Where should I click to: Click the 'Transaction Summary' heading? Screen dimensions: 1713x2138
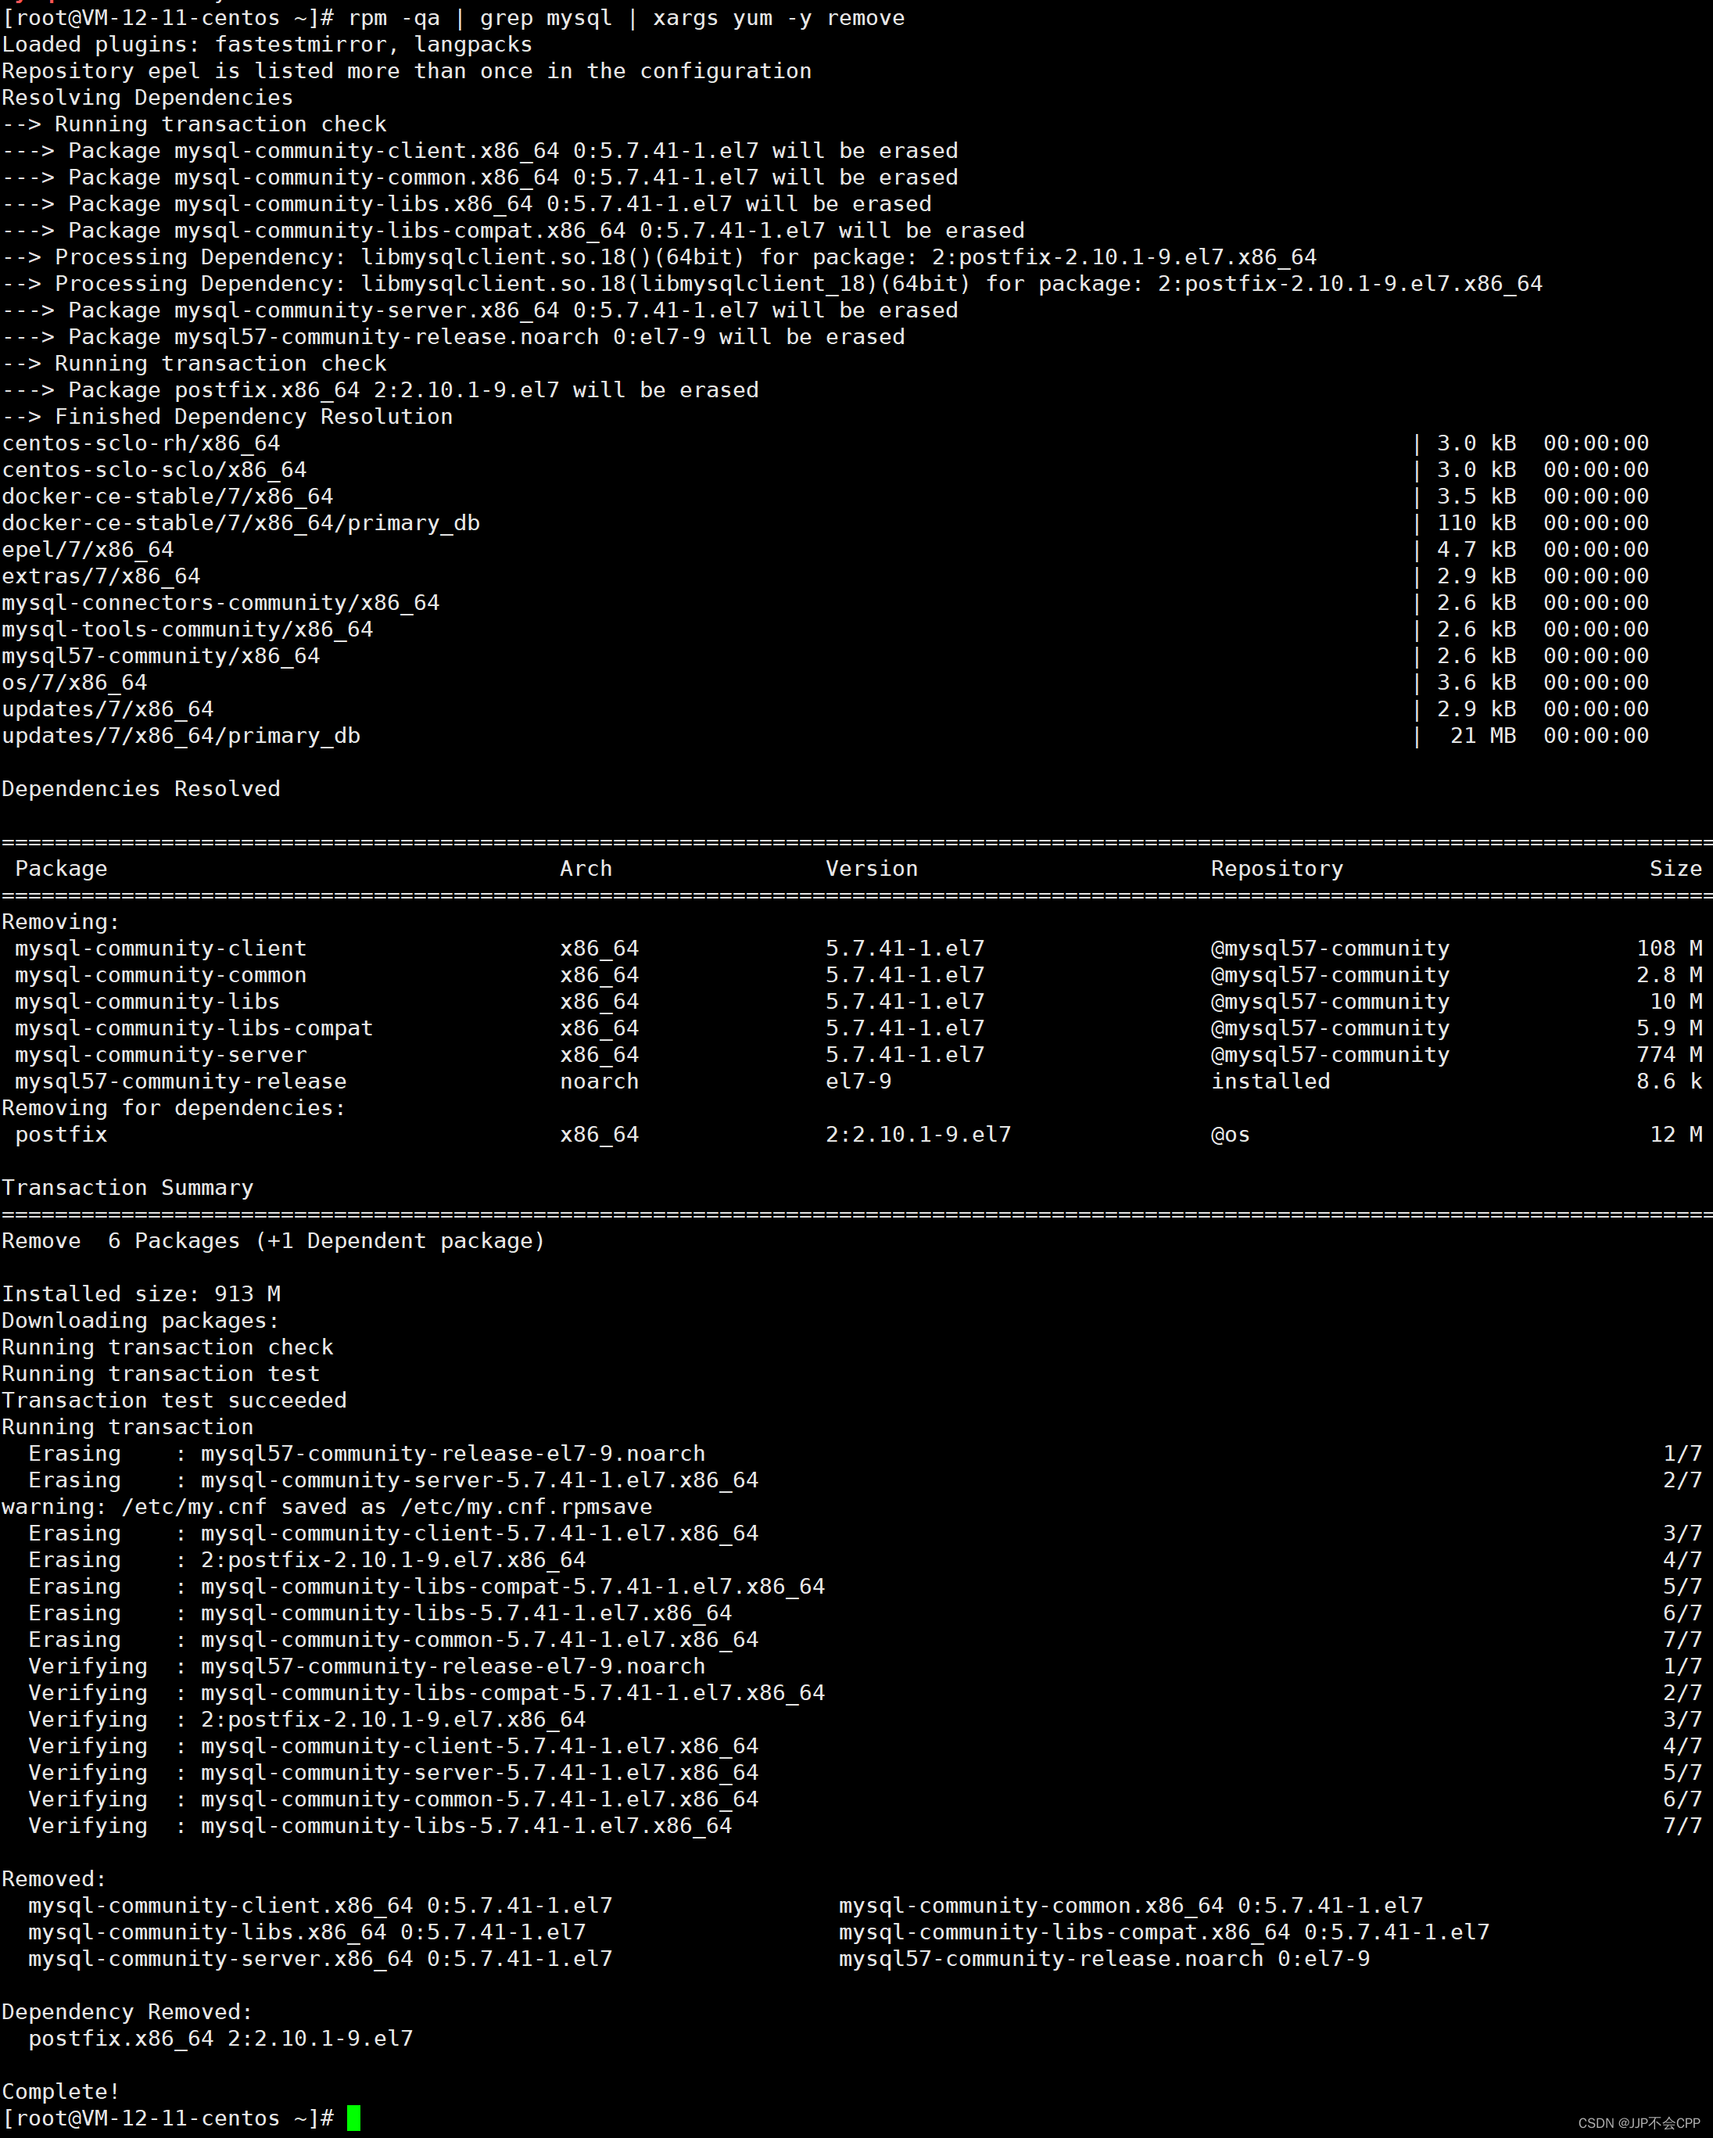(128, 1188)
